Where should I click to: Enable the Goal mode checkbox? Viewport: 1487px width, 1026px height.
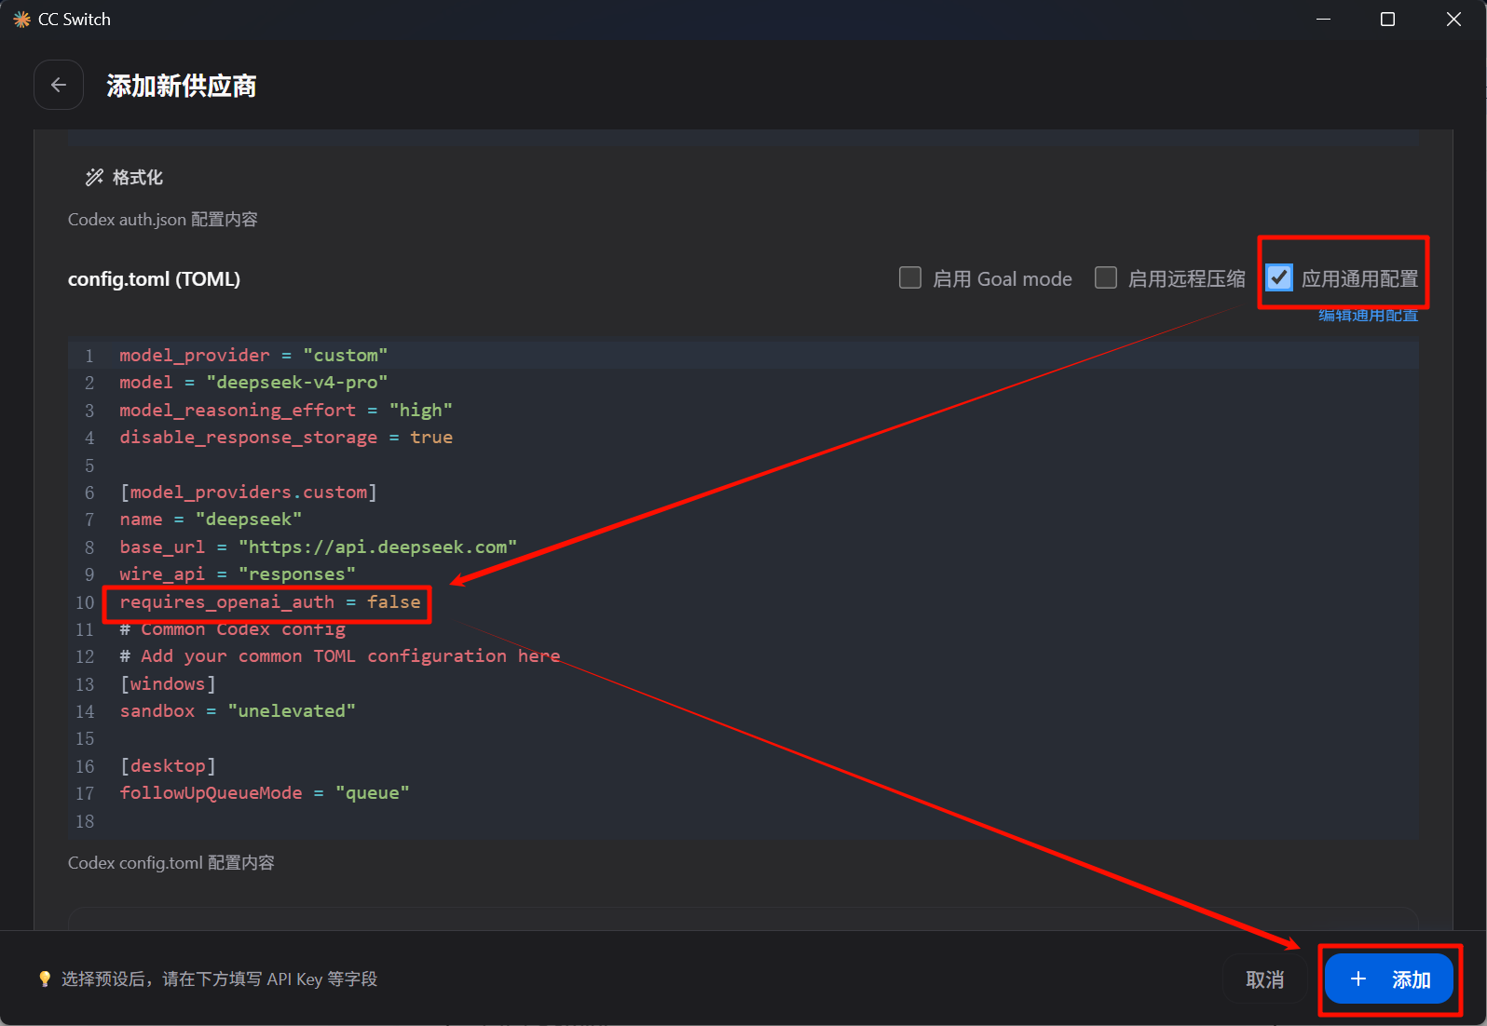click(x=910, y=278)
